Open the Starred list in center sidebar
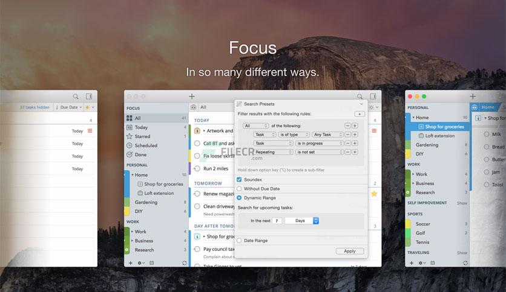 [x=130, y=136]
